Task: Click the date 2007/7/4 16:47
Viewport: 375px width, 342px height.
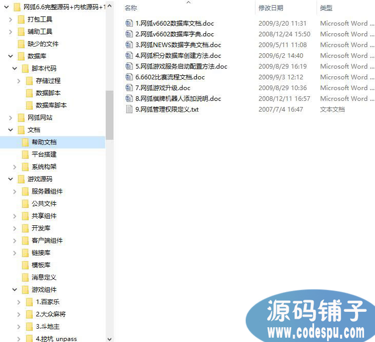Action: coord(281,109)
